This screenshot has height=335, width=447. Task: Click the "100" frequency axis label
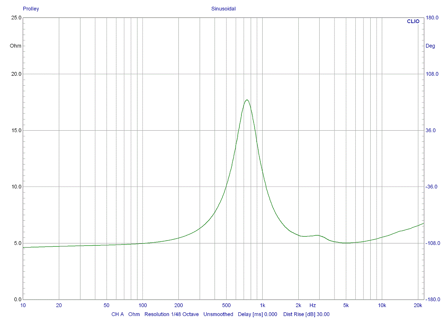(x=143, y=305)
